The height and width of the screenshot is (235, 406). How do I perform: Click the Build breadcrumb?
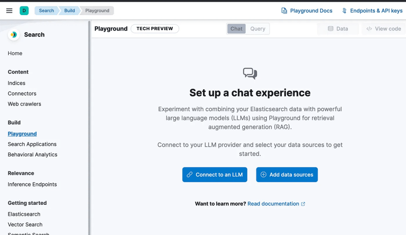click(x=70, y=11)
